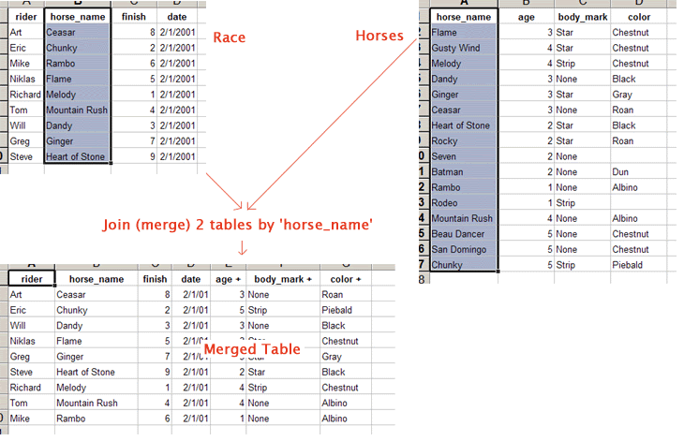Image resolution: width=684 pixels, height=441 pixels.
Task: Click 'body_mark' header in Horses table
Action: pos(583,17)
